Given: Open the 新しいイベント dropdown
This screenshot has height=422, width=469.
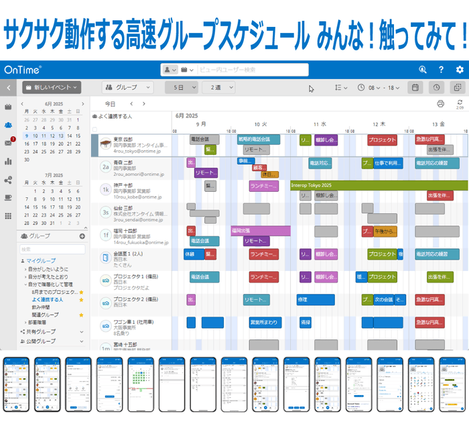Looking at the screenshot, I should [x=52, y=87].
